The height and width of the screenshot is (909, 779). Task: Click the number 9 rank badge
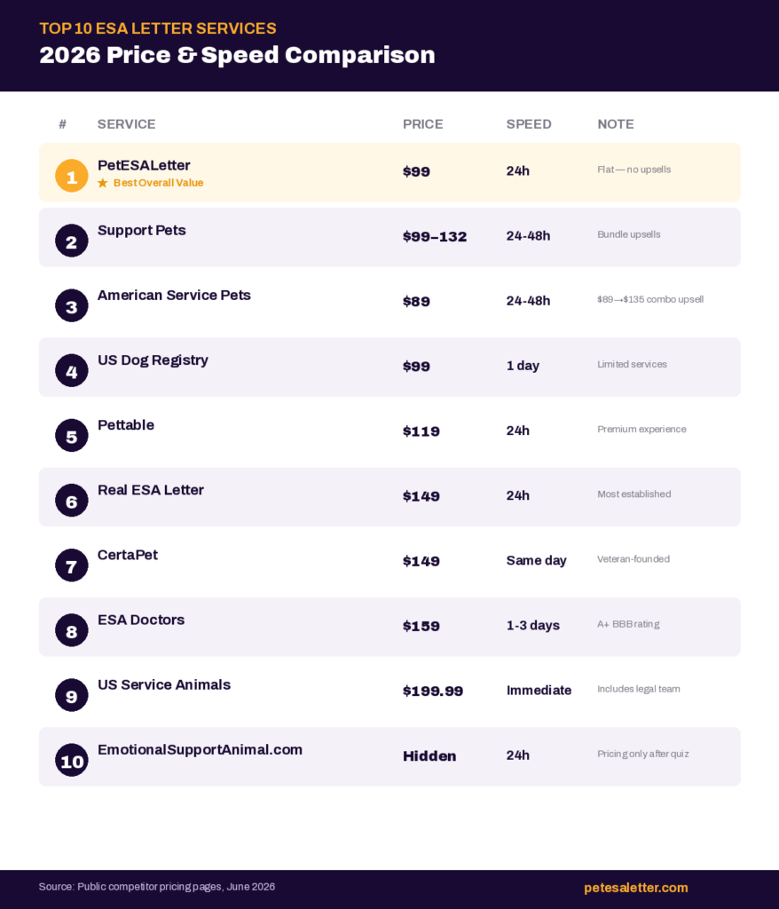point(71,695)
